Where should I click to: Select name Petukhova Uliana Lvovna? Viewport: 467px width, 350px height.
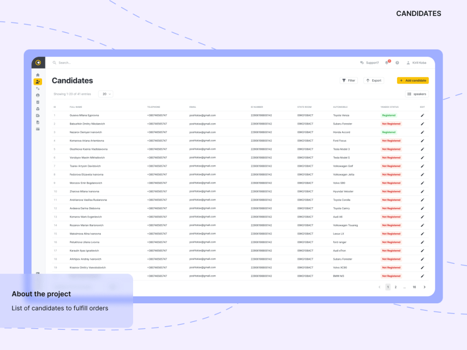point(84,242)
